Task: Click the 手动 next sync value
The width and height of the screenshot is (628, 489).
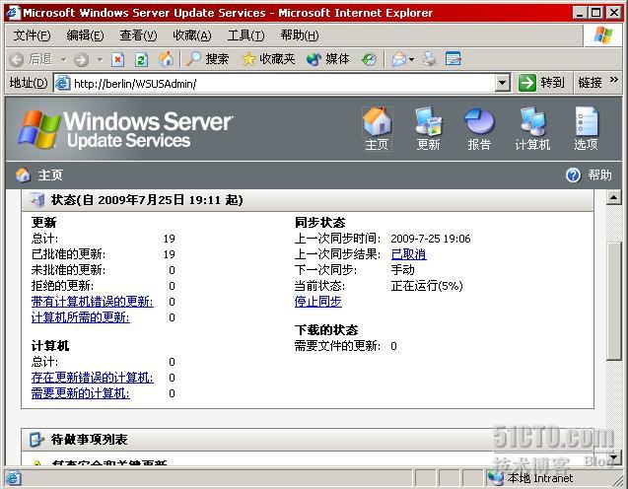Action: coord(403,269)
